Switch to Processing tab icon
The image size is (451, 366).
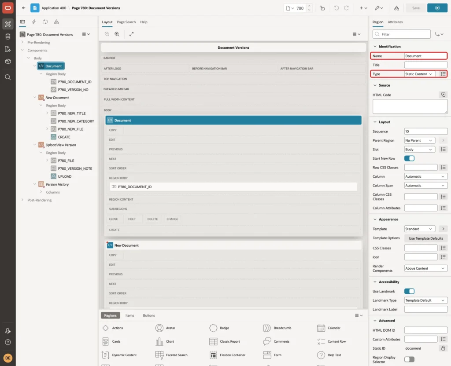[x=45, y=22]
